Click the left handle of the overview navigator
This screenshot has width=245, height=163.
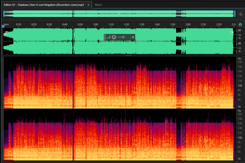(x=4, y=14)
